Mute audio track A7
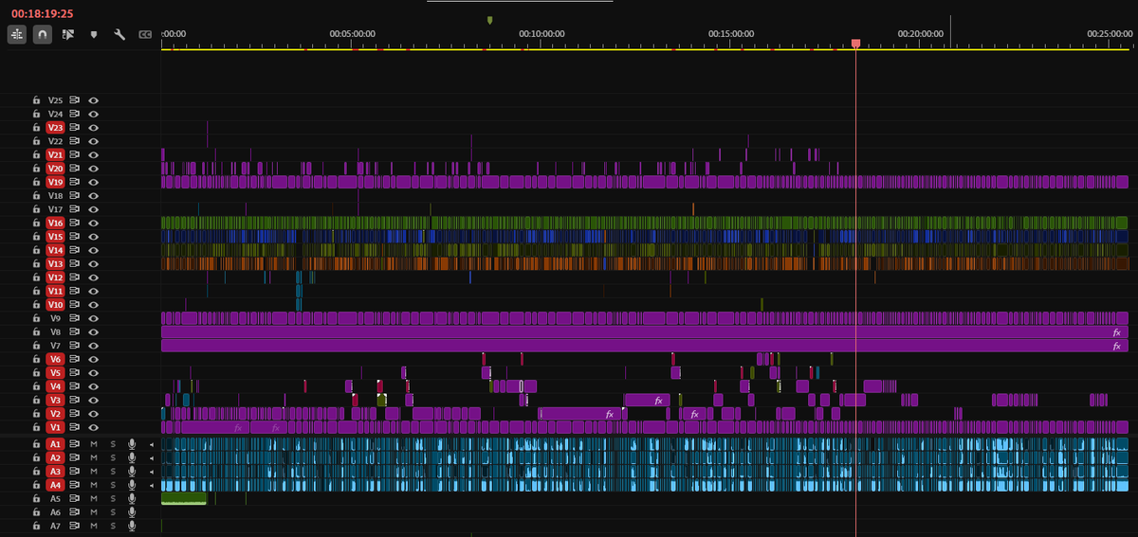 (94, 526)
